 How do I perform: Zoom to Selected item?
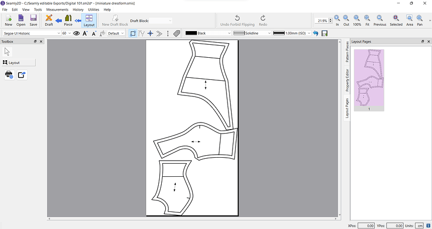(x=396, y=21)
